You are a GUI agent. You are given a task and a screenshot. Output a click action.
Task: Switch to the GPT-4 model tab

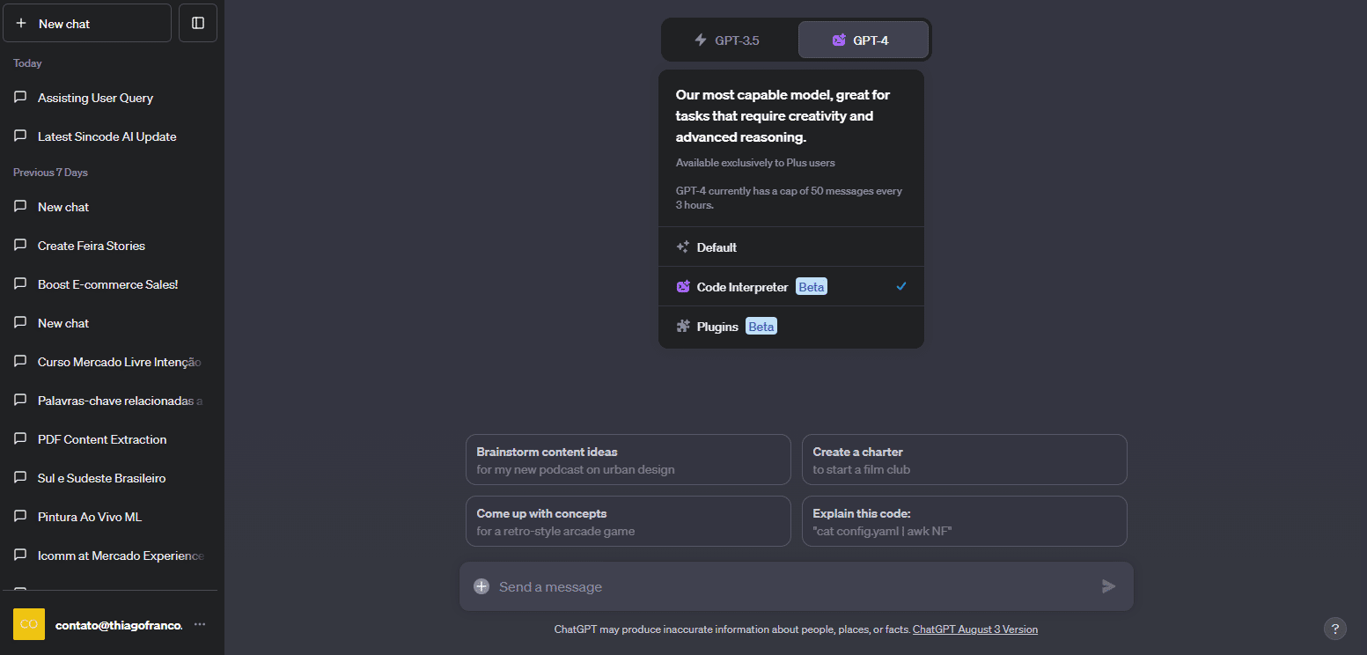(x=864, y=40)
